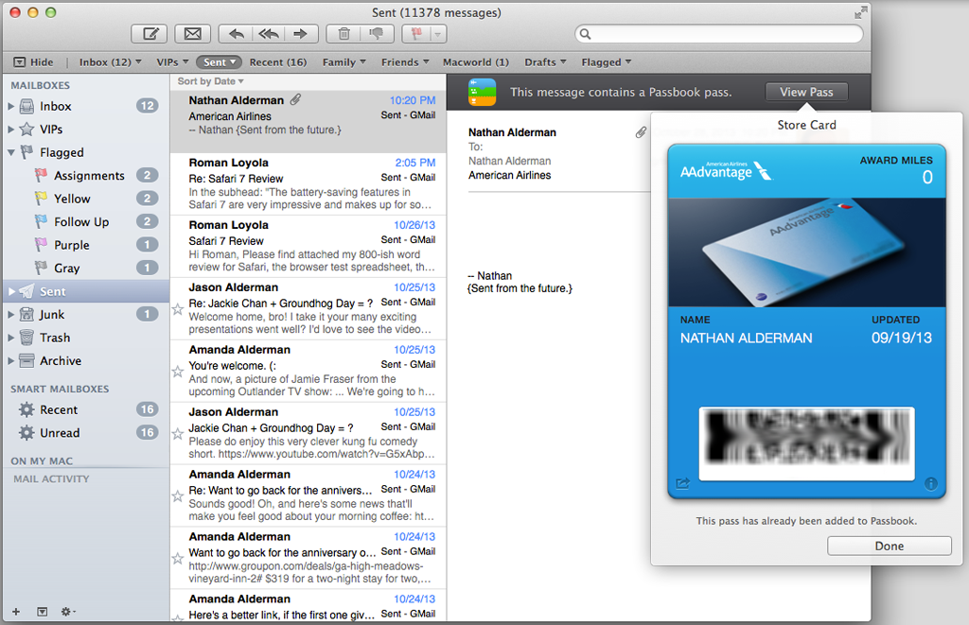Viewport: 969px width, 625px height.
Task: Click the View Pass button
Action: [x=806, y=92]
